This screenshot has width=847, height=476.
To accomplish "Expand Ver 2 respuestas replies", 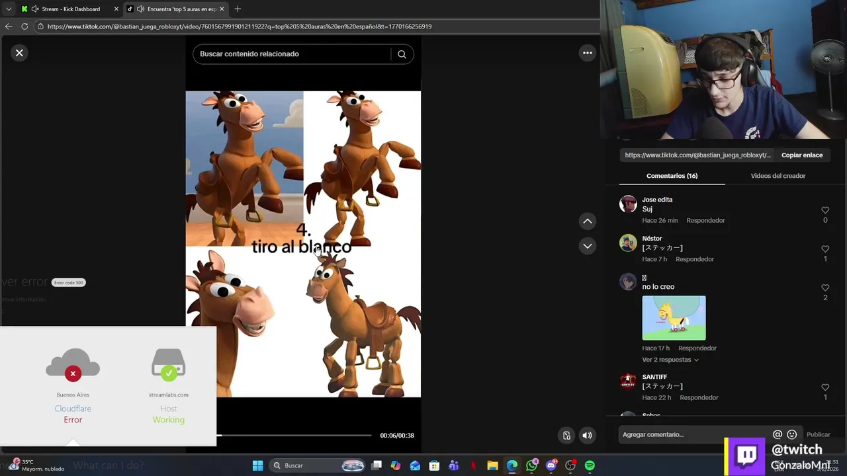I will pos(670,360).
